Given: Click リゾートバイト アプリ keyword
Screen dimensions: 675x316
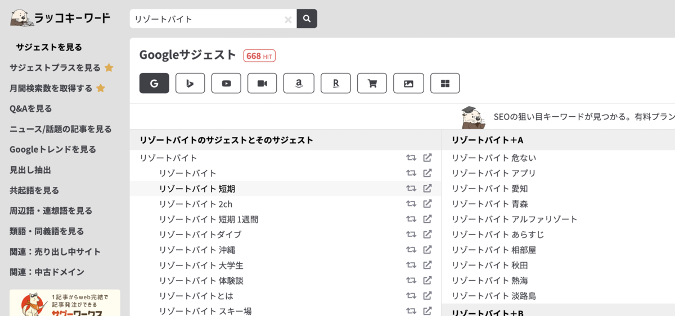Looking at the screenshot, I should (x=494, y=173).
